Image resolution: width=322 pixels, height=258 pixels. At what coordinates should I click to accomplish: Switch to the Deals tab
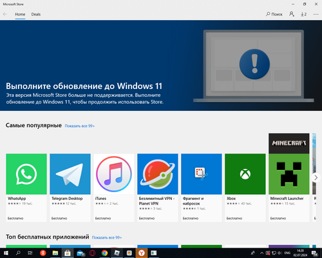[x=36, y=14]
